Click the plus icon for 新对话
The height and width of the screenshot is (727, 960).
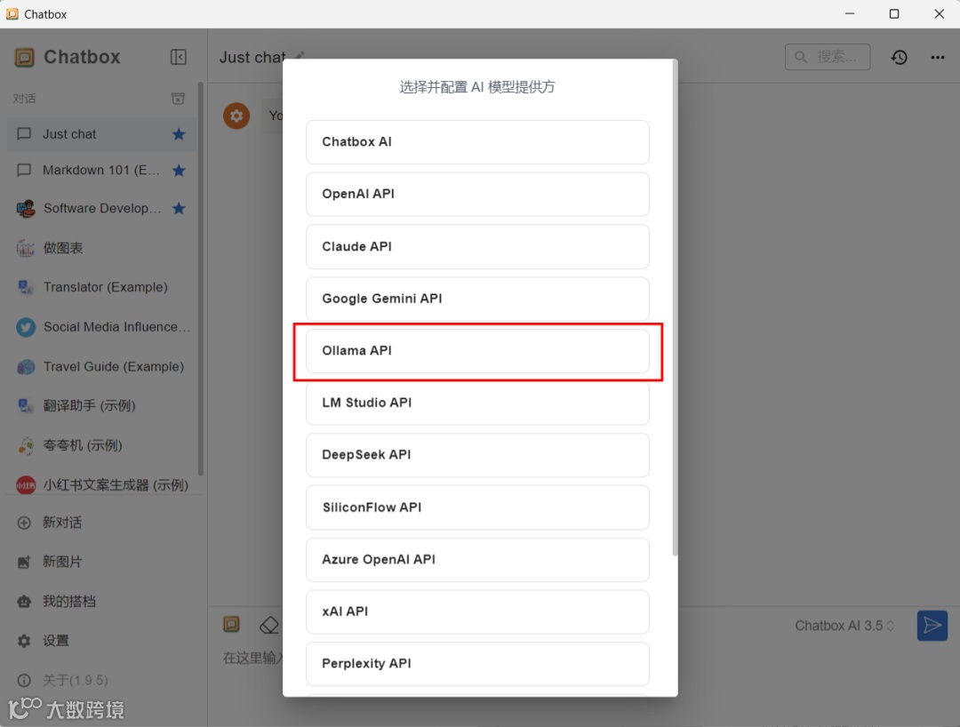[24, 523]
